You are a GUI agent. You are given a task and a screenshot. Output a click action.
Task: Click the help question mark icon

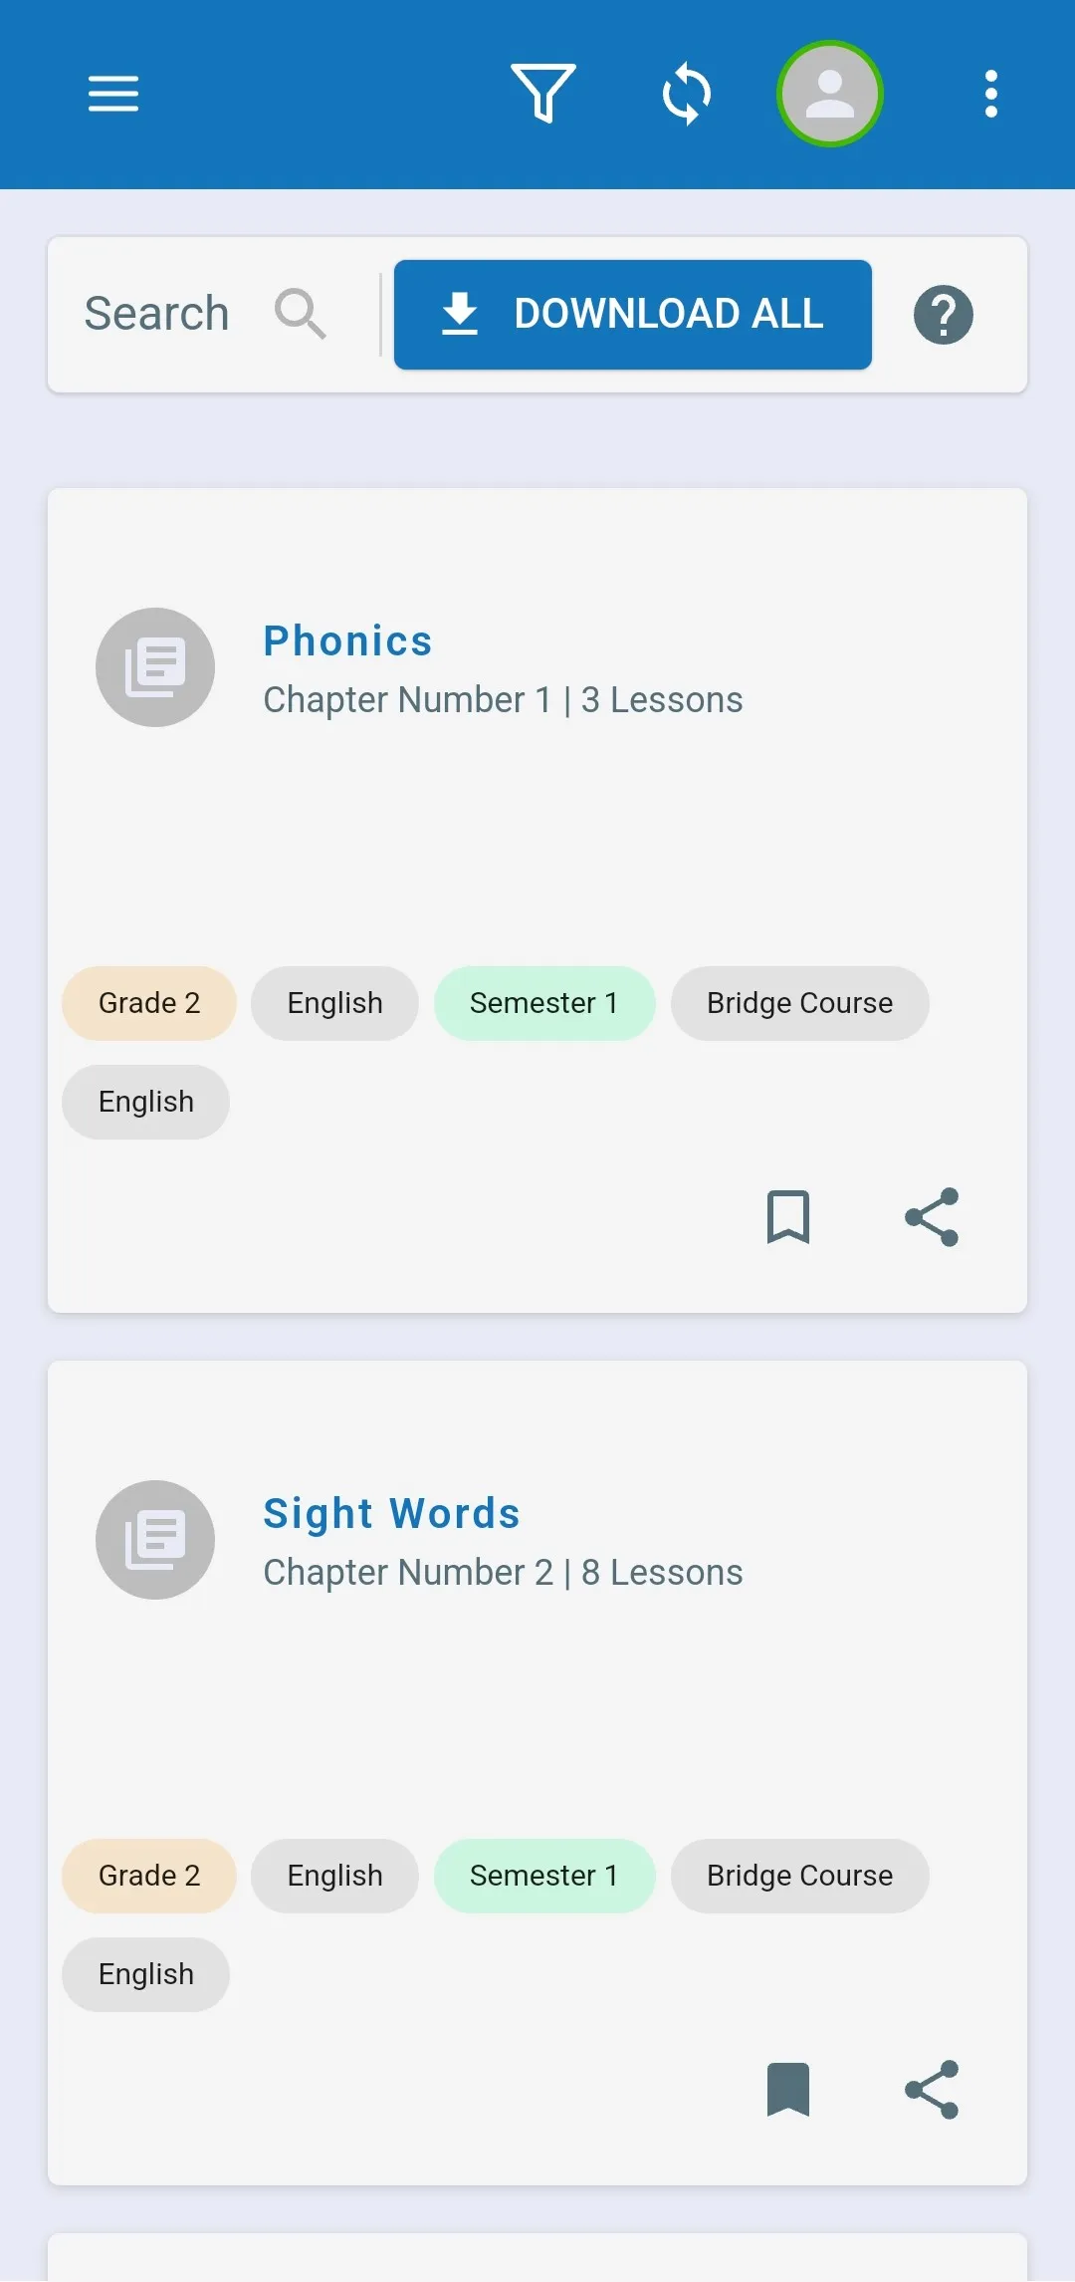click(944, 315)
